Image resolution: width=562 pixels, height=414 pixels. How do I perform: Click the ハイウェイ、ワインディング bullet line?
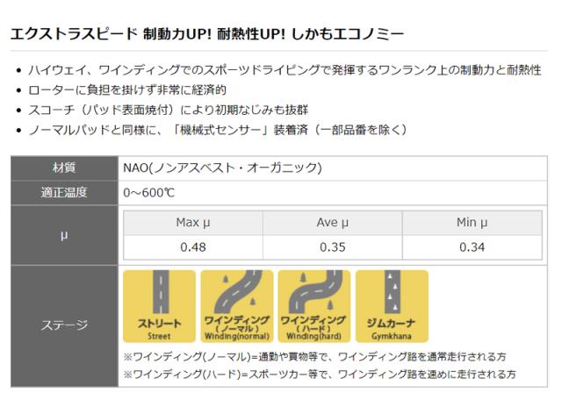[x=290, y=70]
